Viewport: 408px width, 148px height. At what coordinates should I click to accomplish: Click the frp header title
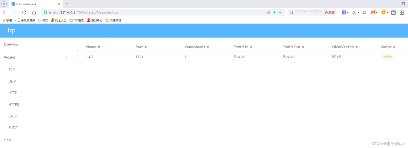pos(11,30)
